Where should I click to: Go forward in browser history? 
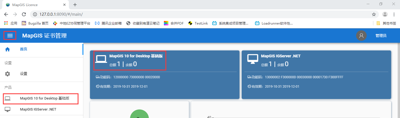15,14
